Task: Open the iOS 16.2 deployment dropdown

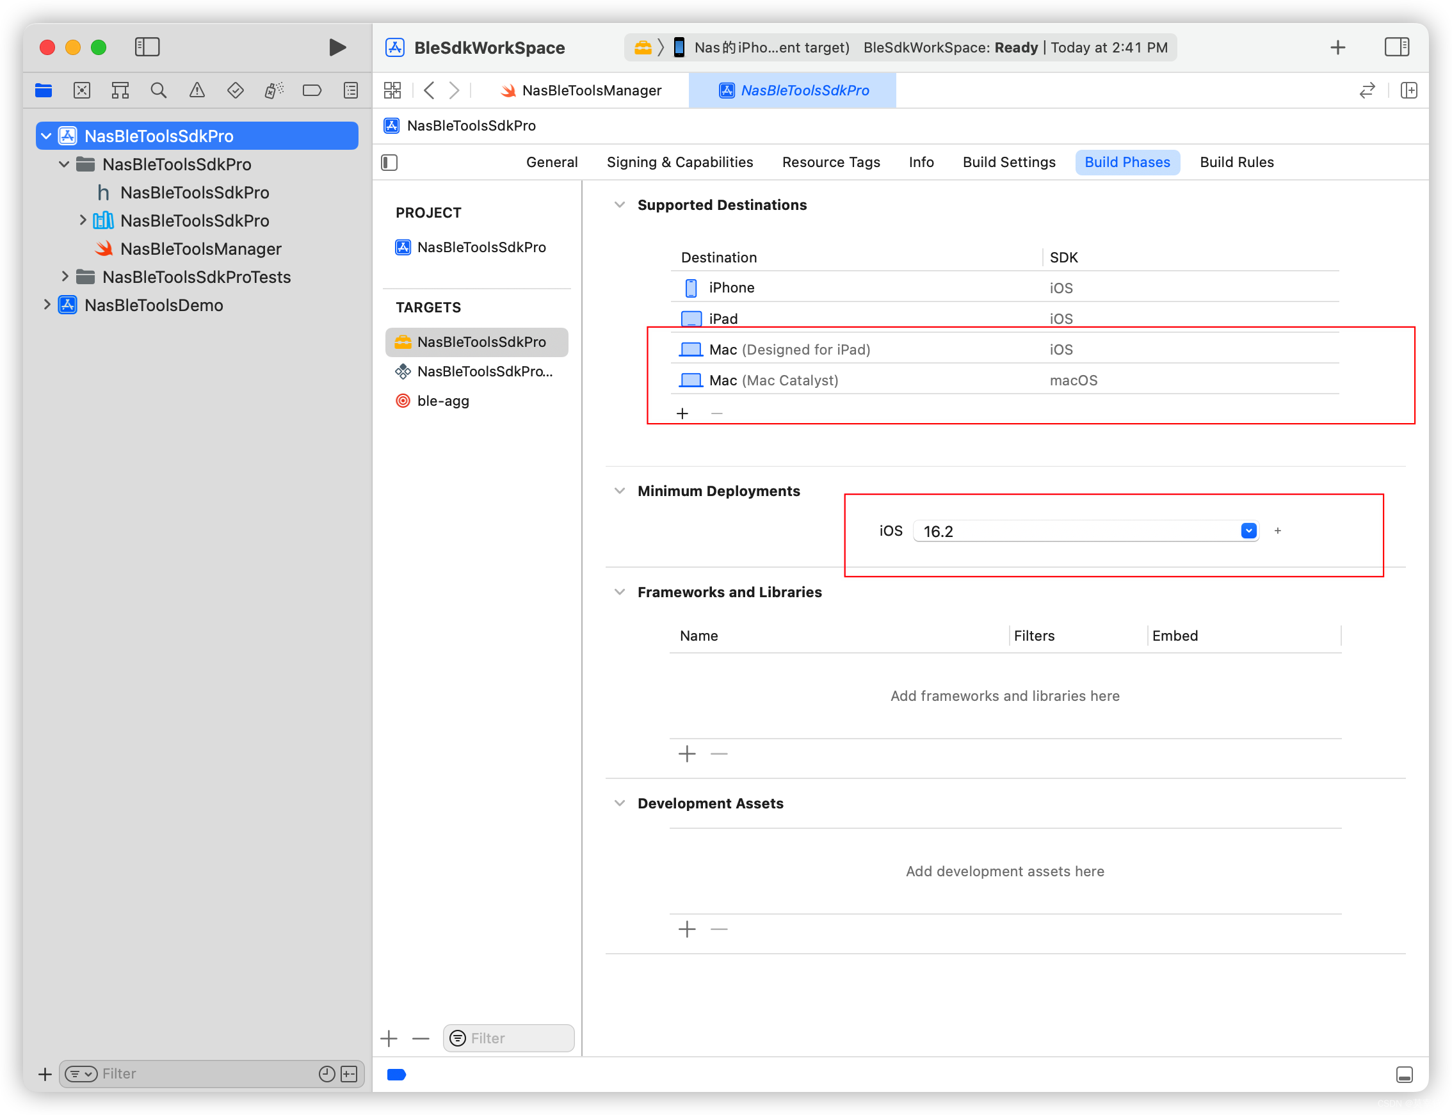Action: pos(1248,531)
